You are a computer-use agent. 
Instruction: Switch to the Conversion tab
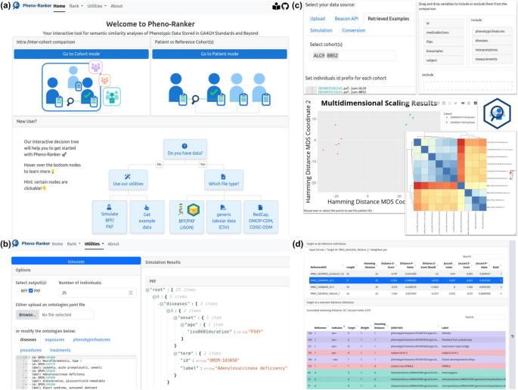click(x=353, y=30)
